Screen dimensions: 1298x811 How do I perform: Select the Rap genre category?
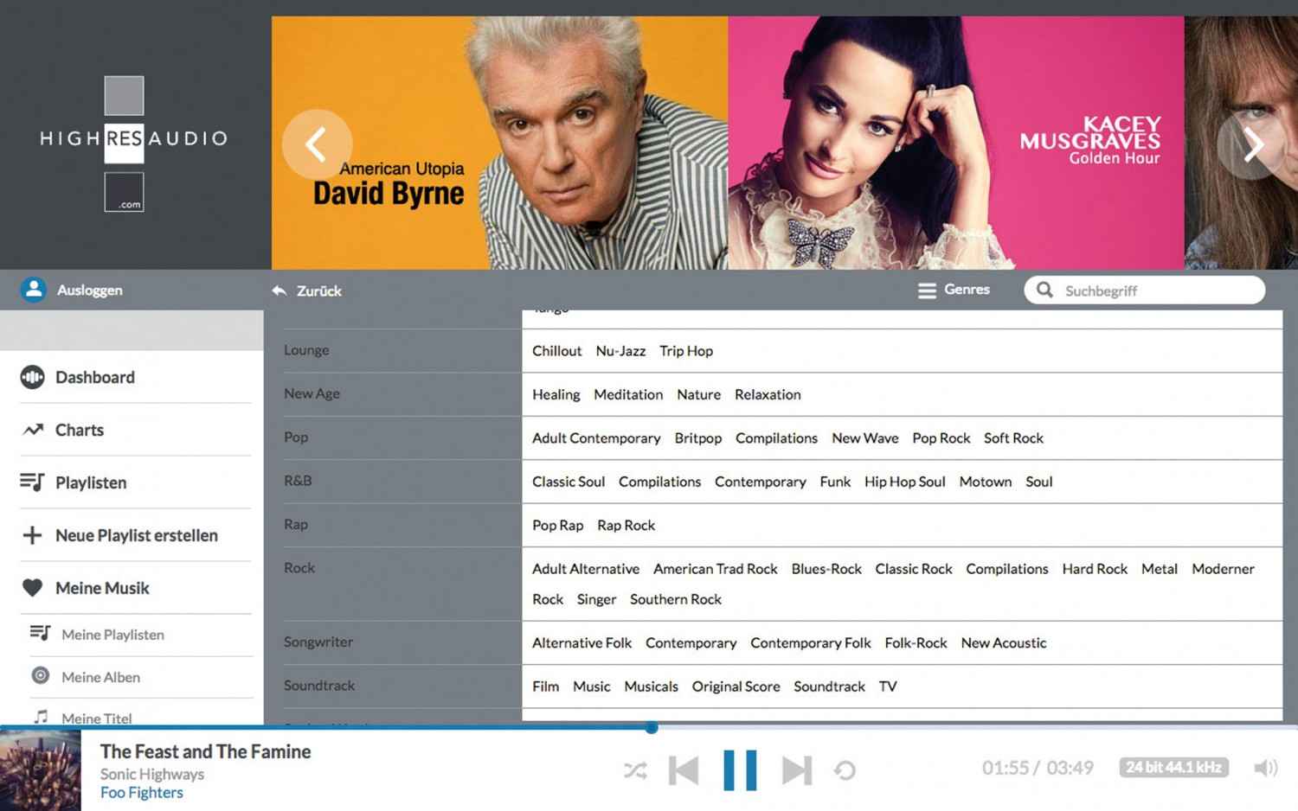coord(296,524)
